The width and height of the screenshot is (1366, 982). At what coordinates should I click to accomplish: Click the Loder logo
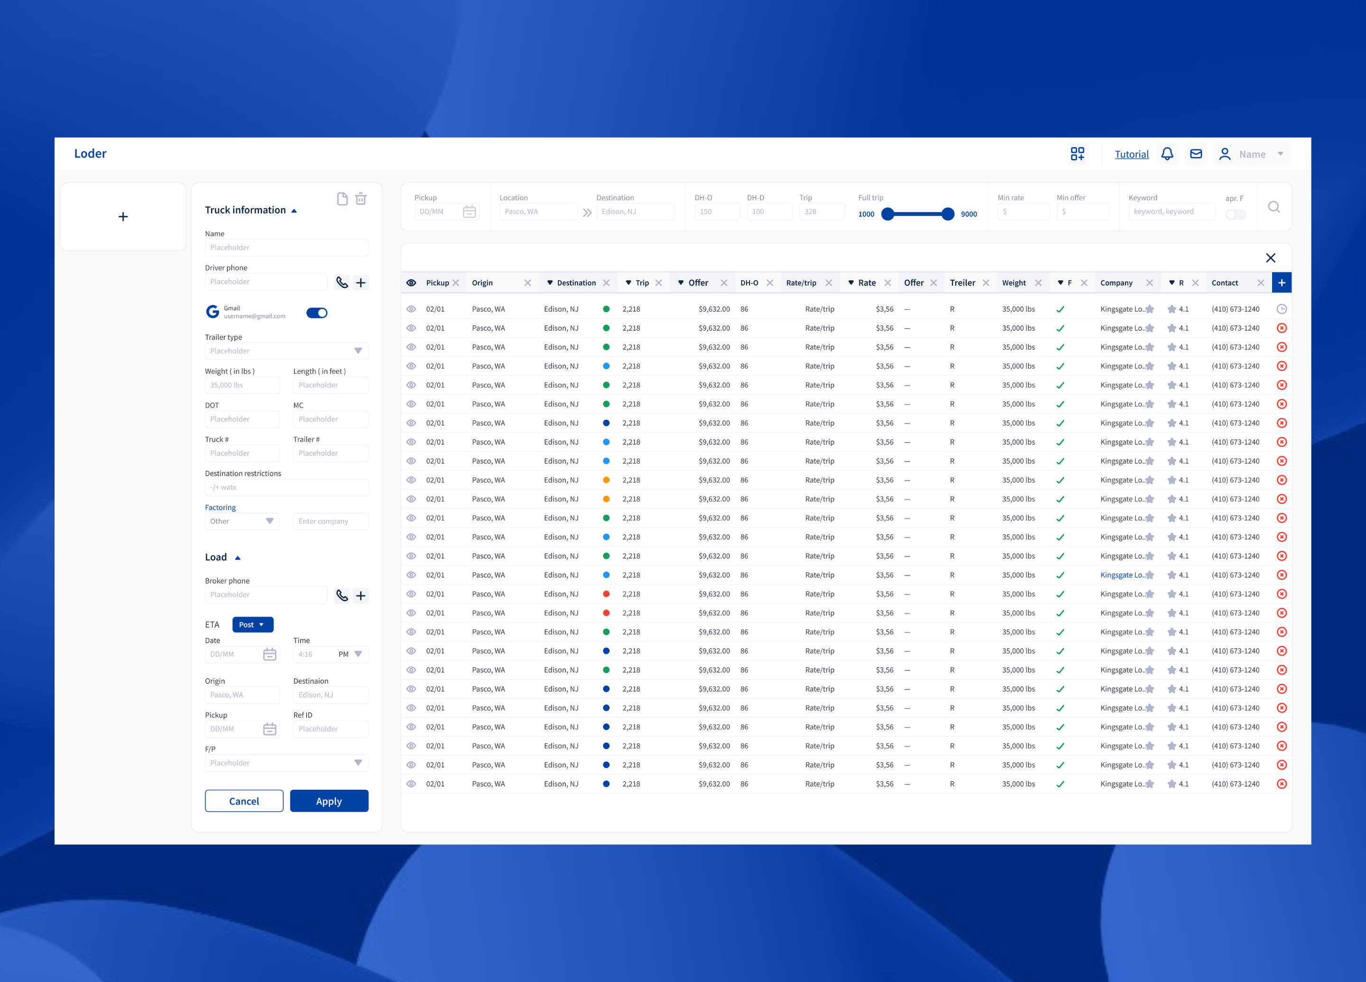(x=90, y=154)
